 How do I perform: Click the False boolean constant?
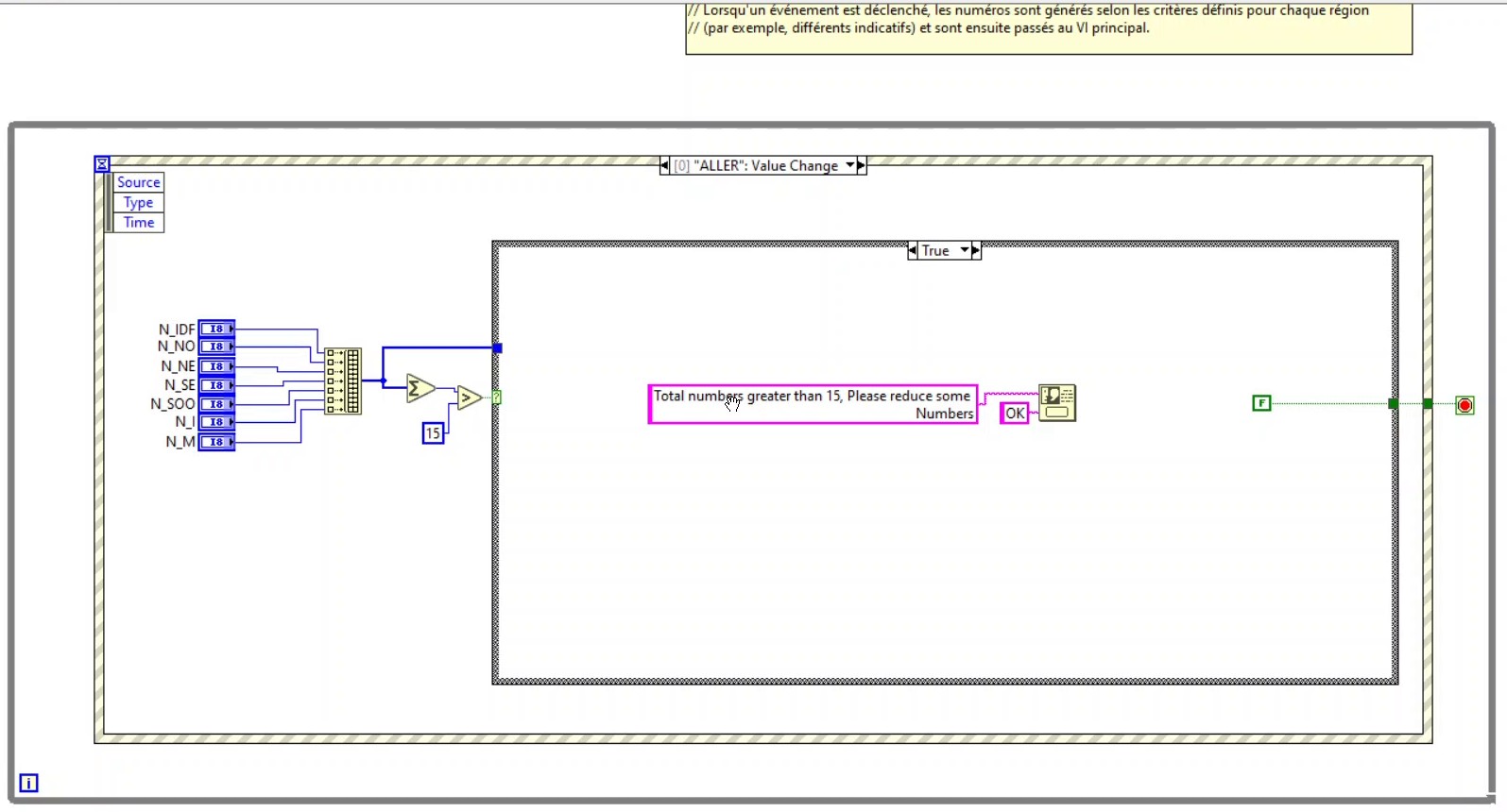click(1261, 403)
